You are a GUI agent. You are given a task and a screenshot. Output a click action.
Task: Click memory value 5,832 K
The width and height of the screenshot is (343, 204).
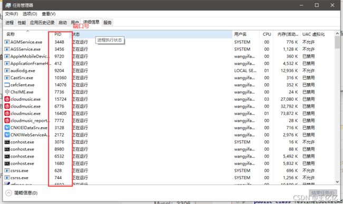coord(290,163)
